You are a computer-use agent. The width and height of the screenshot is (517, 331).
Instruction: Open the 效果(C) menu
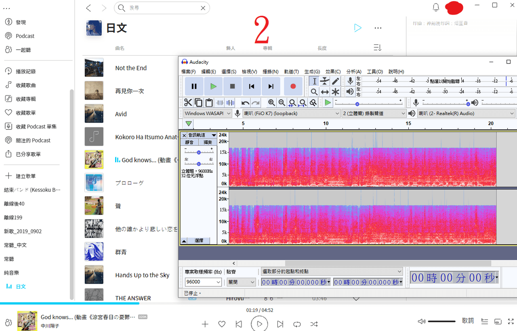coord(333,71)
